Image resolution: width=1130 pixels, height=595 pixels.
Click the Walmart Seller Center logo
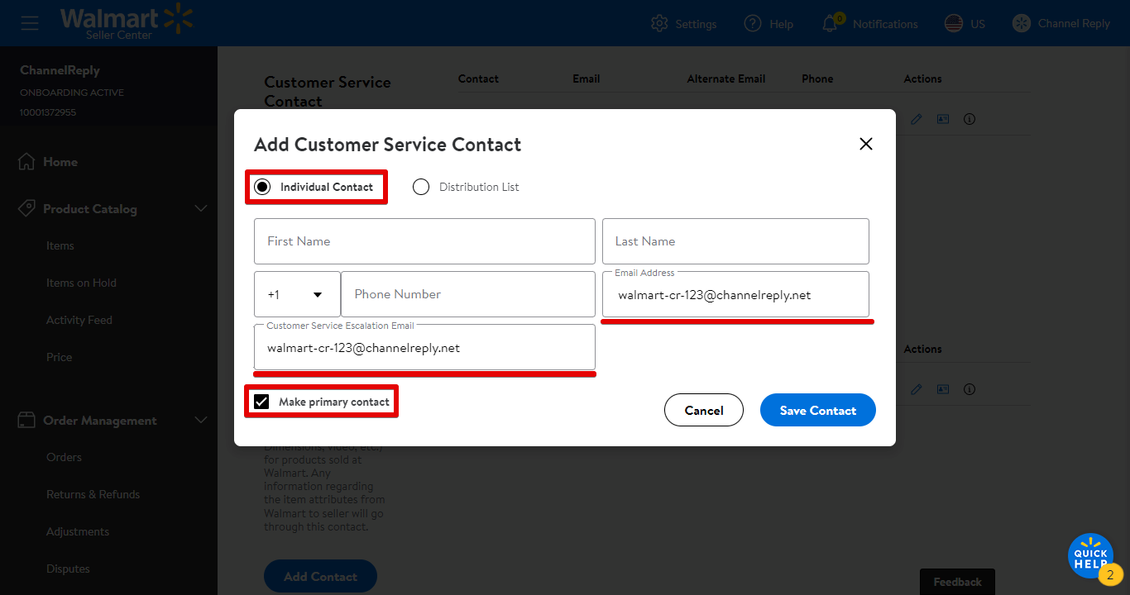point(127,22)
